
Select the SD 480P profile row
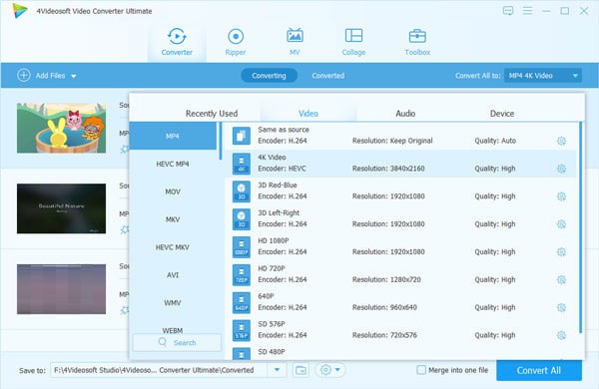[x=401, y=353]
